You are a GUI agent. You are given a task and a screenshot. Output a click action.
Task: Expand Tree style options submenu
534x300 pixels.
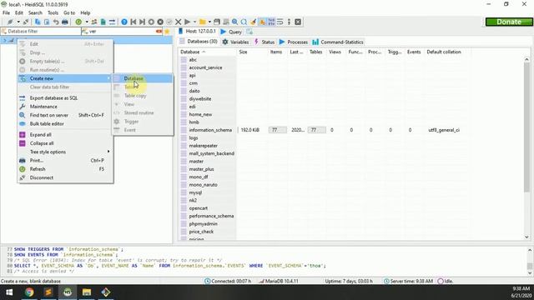point(65,152)
